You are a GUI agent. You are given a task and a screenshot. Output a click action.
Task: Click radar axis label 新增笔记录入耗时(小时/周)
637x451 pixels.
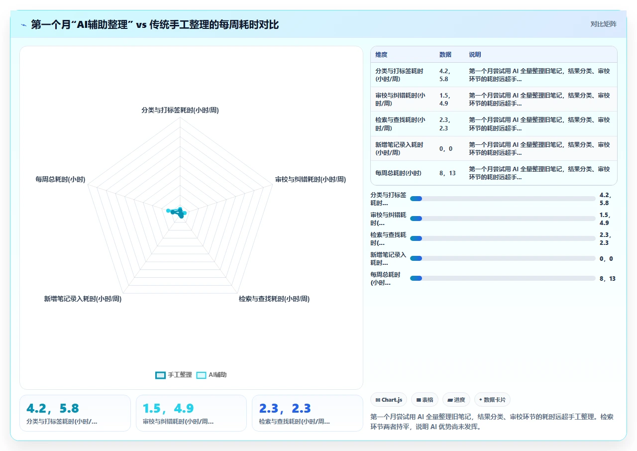pyautogui.click(x=83, y=299)
